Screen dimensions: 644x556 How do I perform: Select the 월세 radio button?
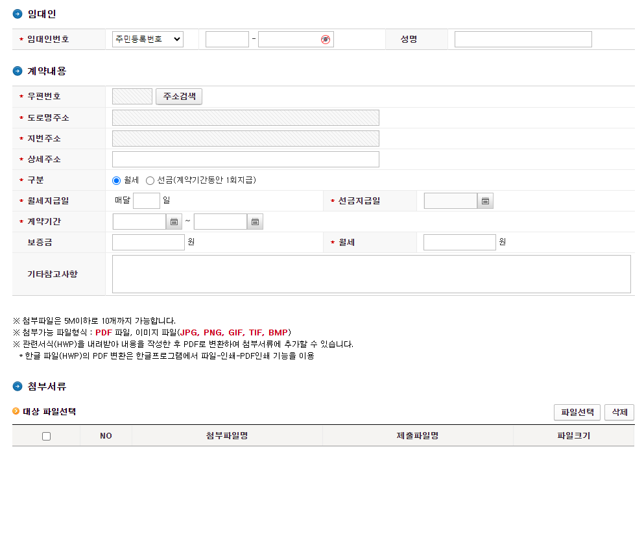116,180
